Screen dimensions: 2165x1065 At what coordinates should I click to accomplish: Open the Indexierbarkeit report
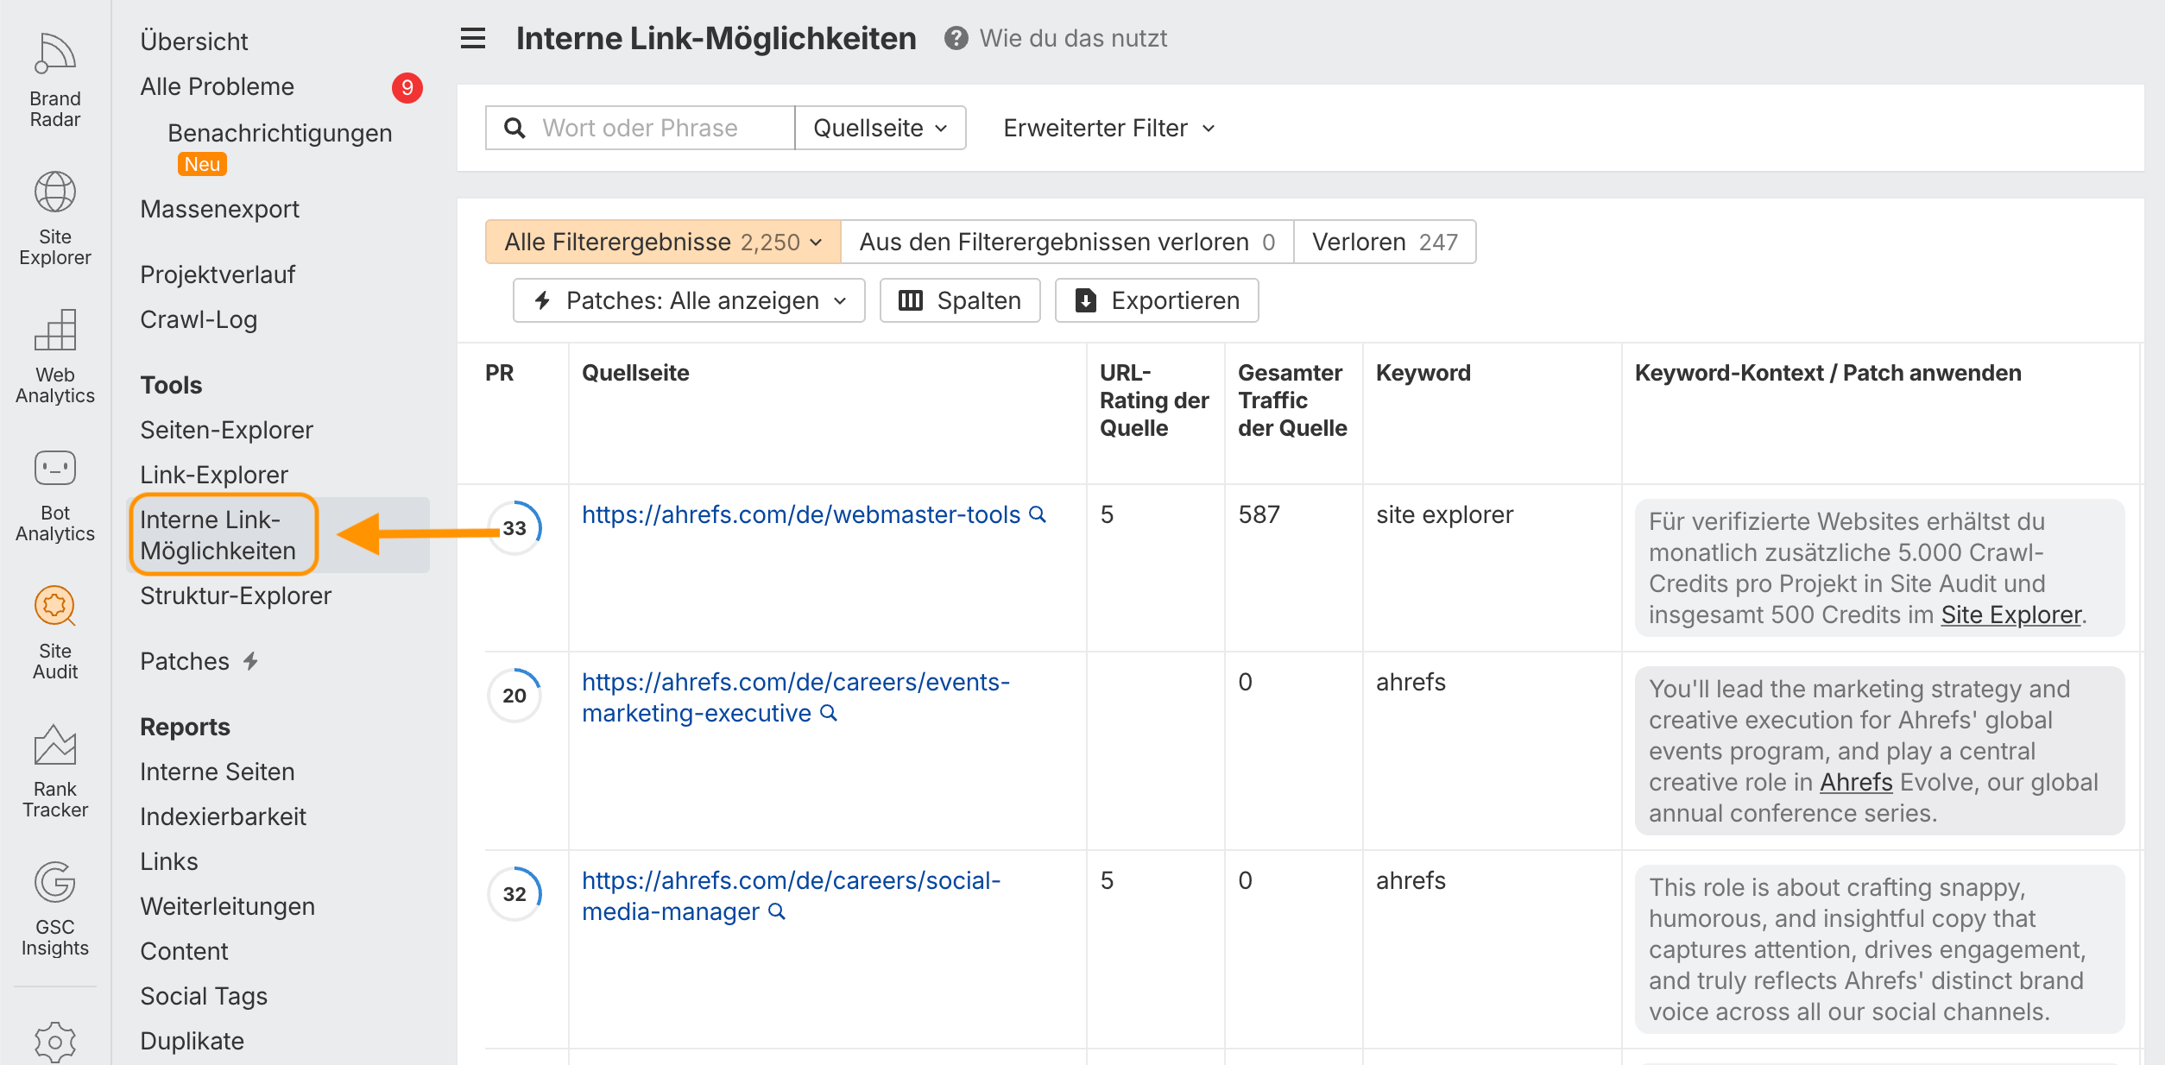coord(224,816)
